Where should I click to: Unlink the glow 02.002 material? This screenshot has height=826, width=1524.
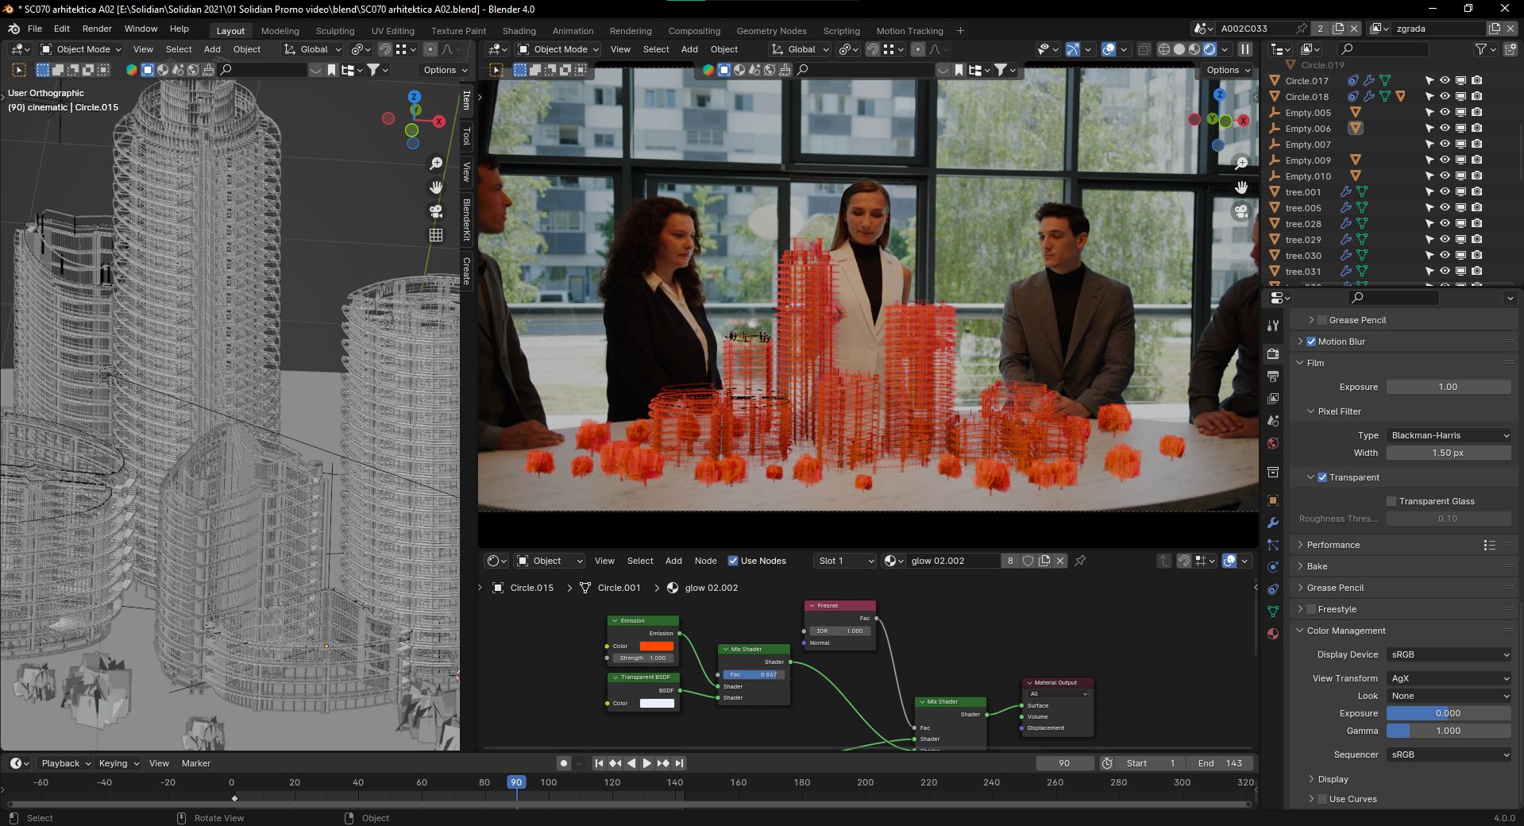point(1059,561)
